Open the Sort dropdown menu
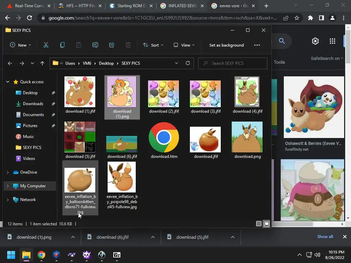 153,45
